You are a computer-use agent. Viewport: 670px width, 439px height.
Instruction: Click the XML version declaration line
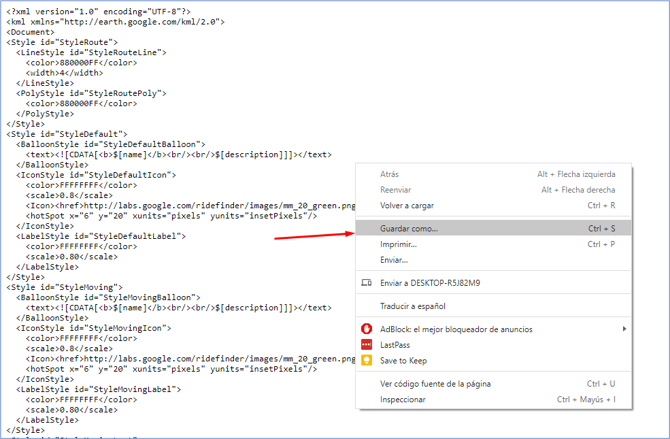pos(99,12)
